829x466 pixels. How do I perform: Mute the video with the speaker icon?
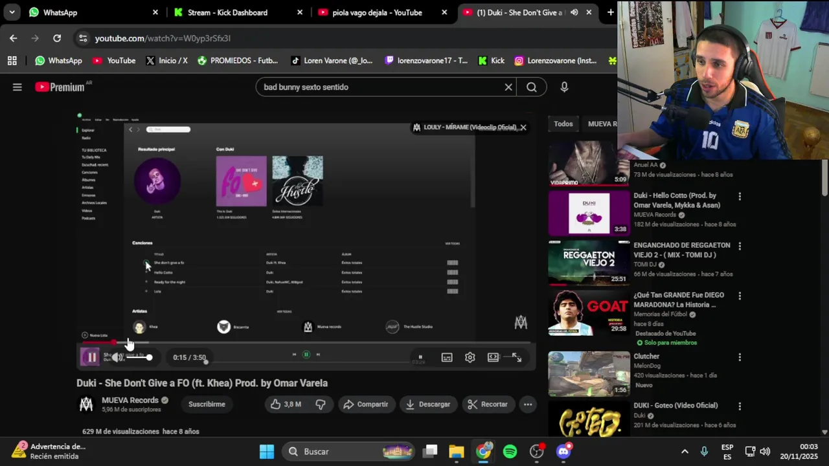(x=117, y=357)
